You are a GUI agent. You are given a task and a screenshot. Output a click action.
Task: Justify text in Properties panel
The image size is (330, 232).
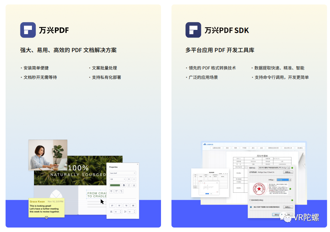(x=133, y=206)
